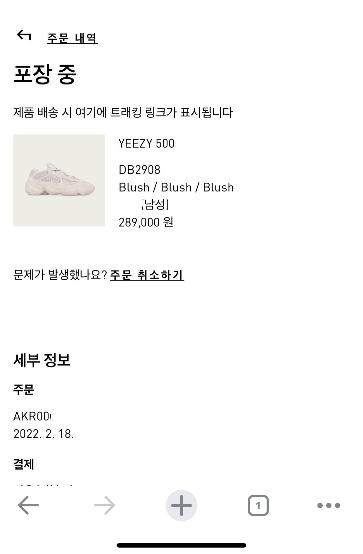The width and height of the screenshot is (363, 554).
Task: Tap the order date 2022. 2. 18.
Action: click(x=44, y=434)
